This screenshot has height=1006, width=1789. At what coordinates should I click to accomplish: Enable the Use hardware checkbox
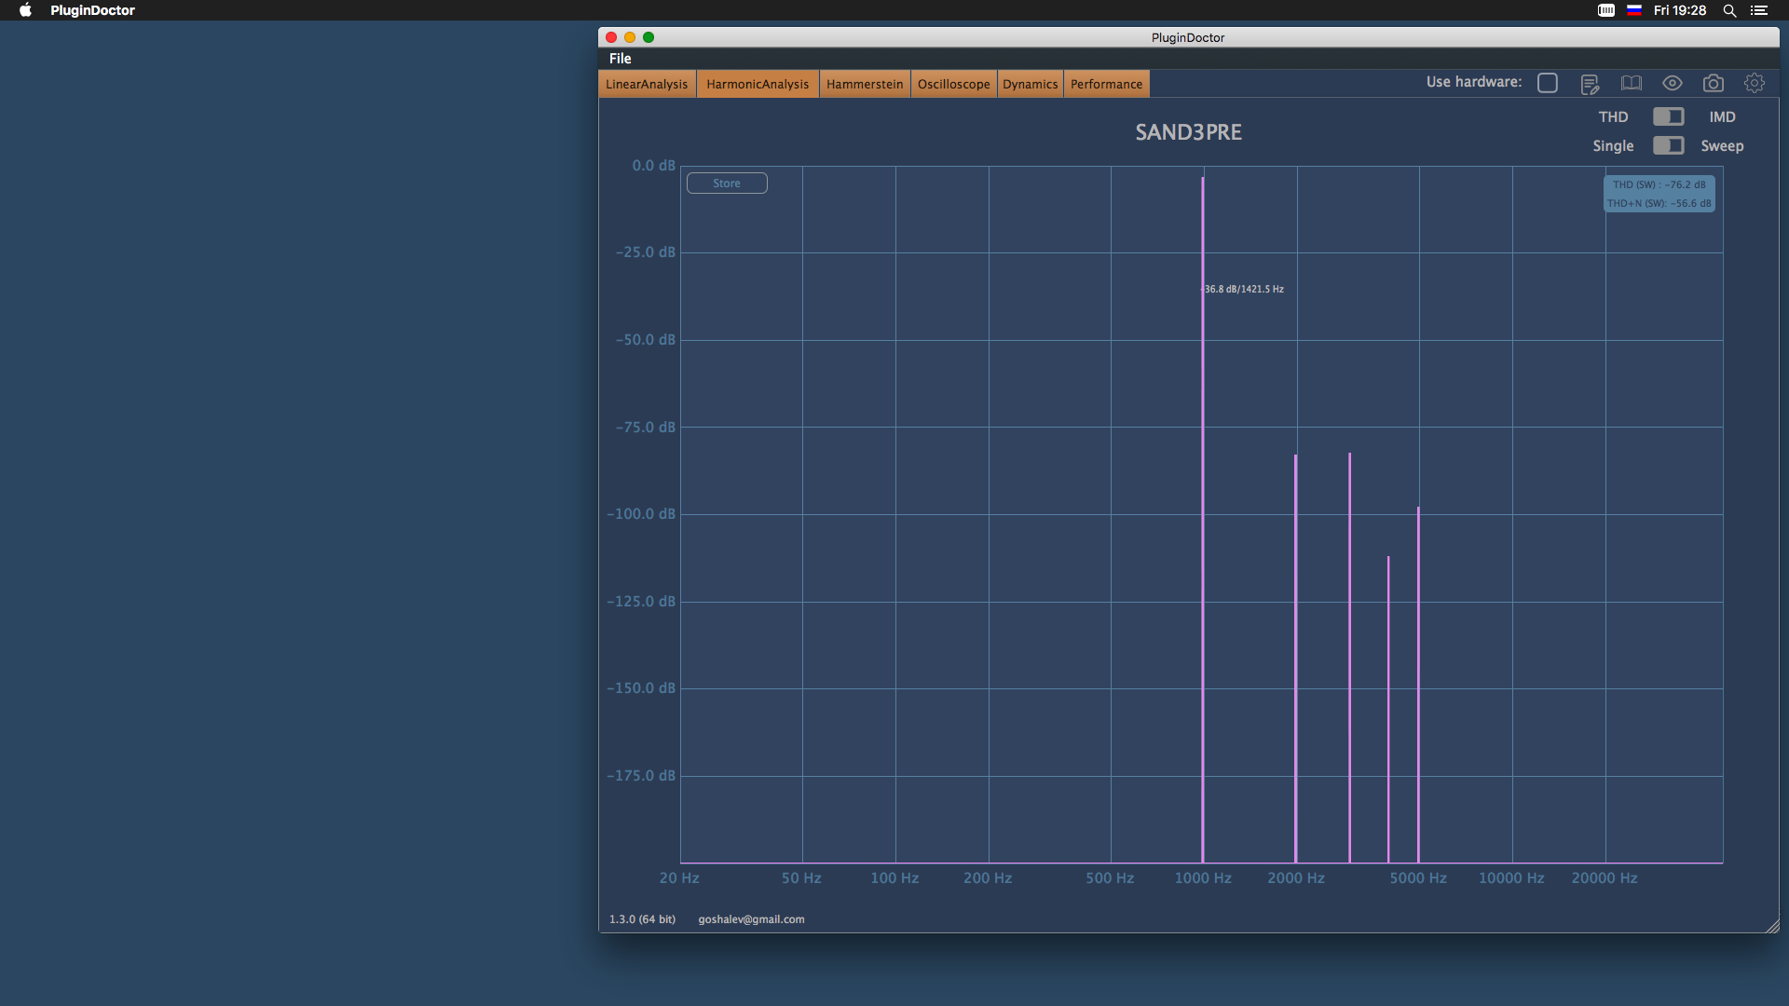point(1548,83)
